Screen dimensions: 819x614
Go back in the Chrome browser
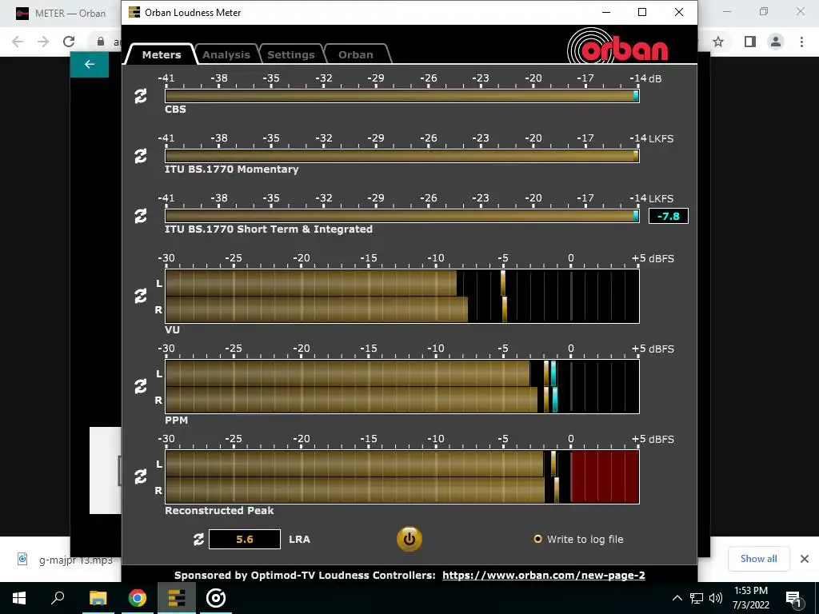[x=18, y=42]
